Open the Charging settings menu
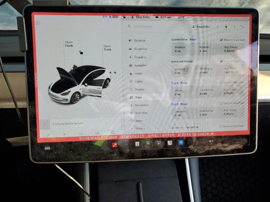 point(138,57)
